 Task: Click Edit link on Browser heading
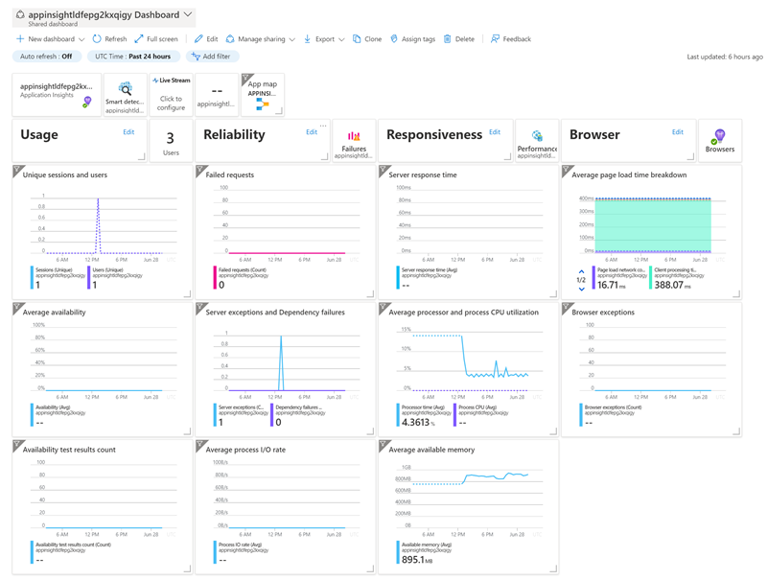pyautogui.click(x=678, y=132)
